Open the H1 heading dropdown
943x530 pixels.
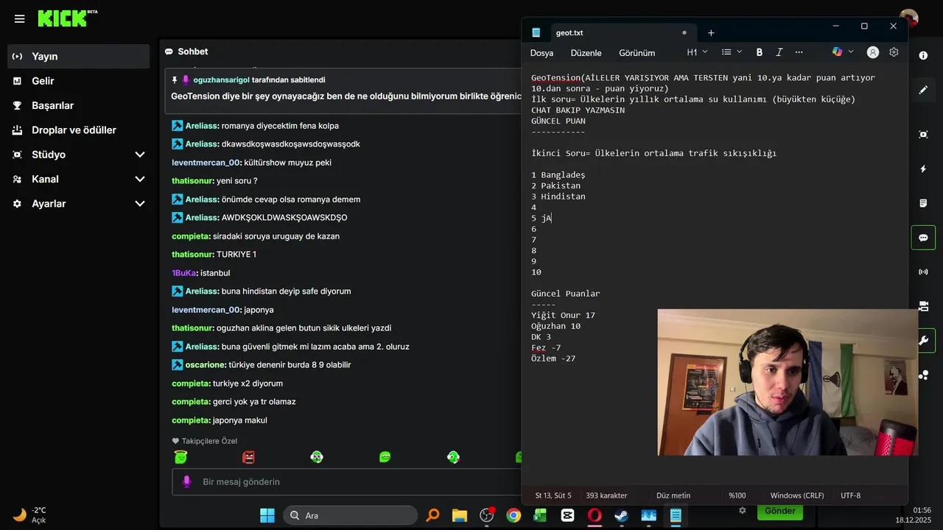click(x=697, y=52)
